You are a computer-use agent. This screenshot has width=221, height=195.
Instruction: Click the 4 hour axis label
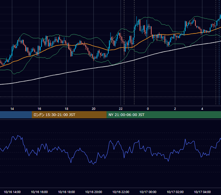(x=202, y=109)
